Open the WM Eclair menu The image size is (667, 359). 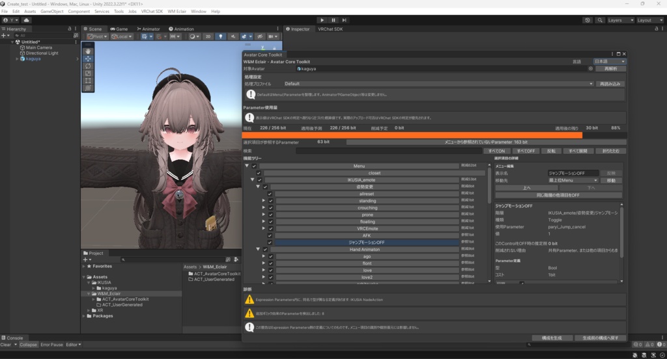tap(177, 12)
